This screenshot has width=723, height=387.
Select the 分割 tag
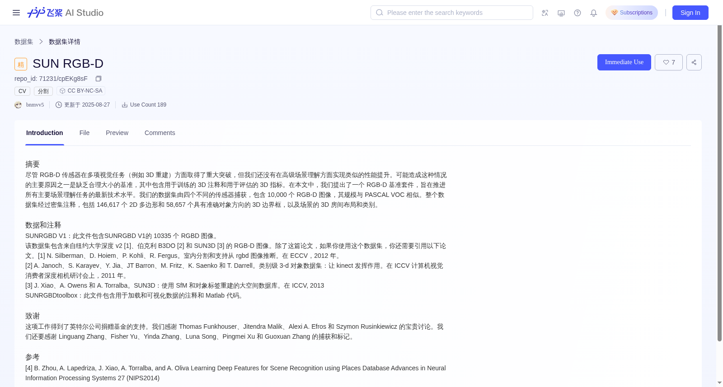43,91
